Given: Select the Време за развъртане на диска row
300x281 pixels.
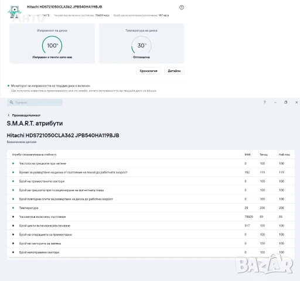Looking at the screenshot, I should coord(151,172).
